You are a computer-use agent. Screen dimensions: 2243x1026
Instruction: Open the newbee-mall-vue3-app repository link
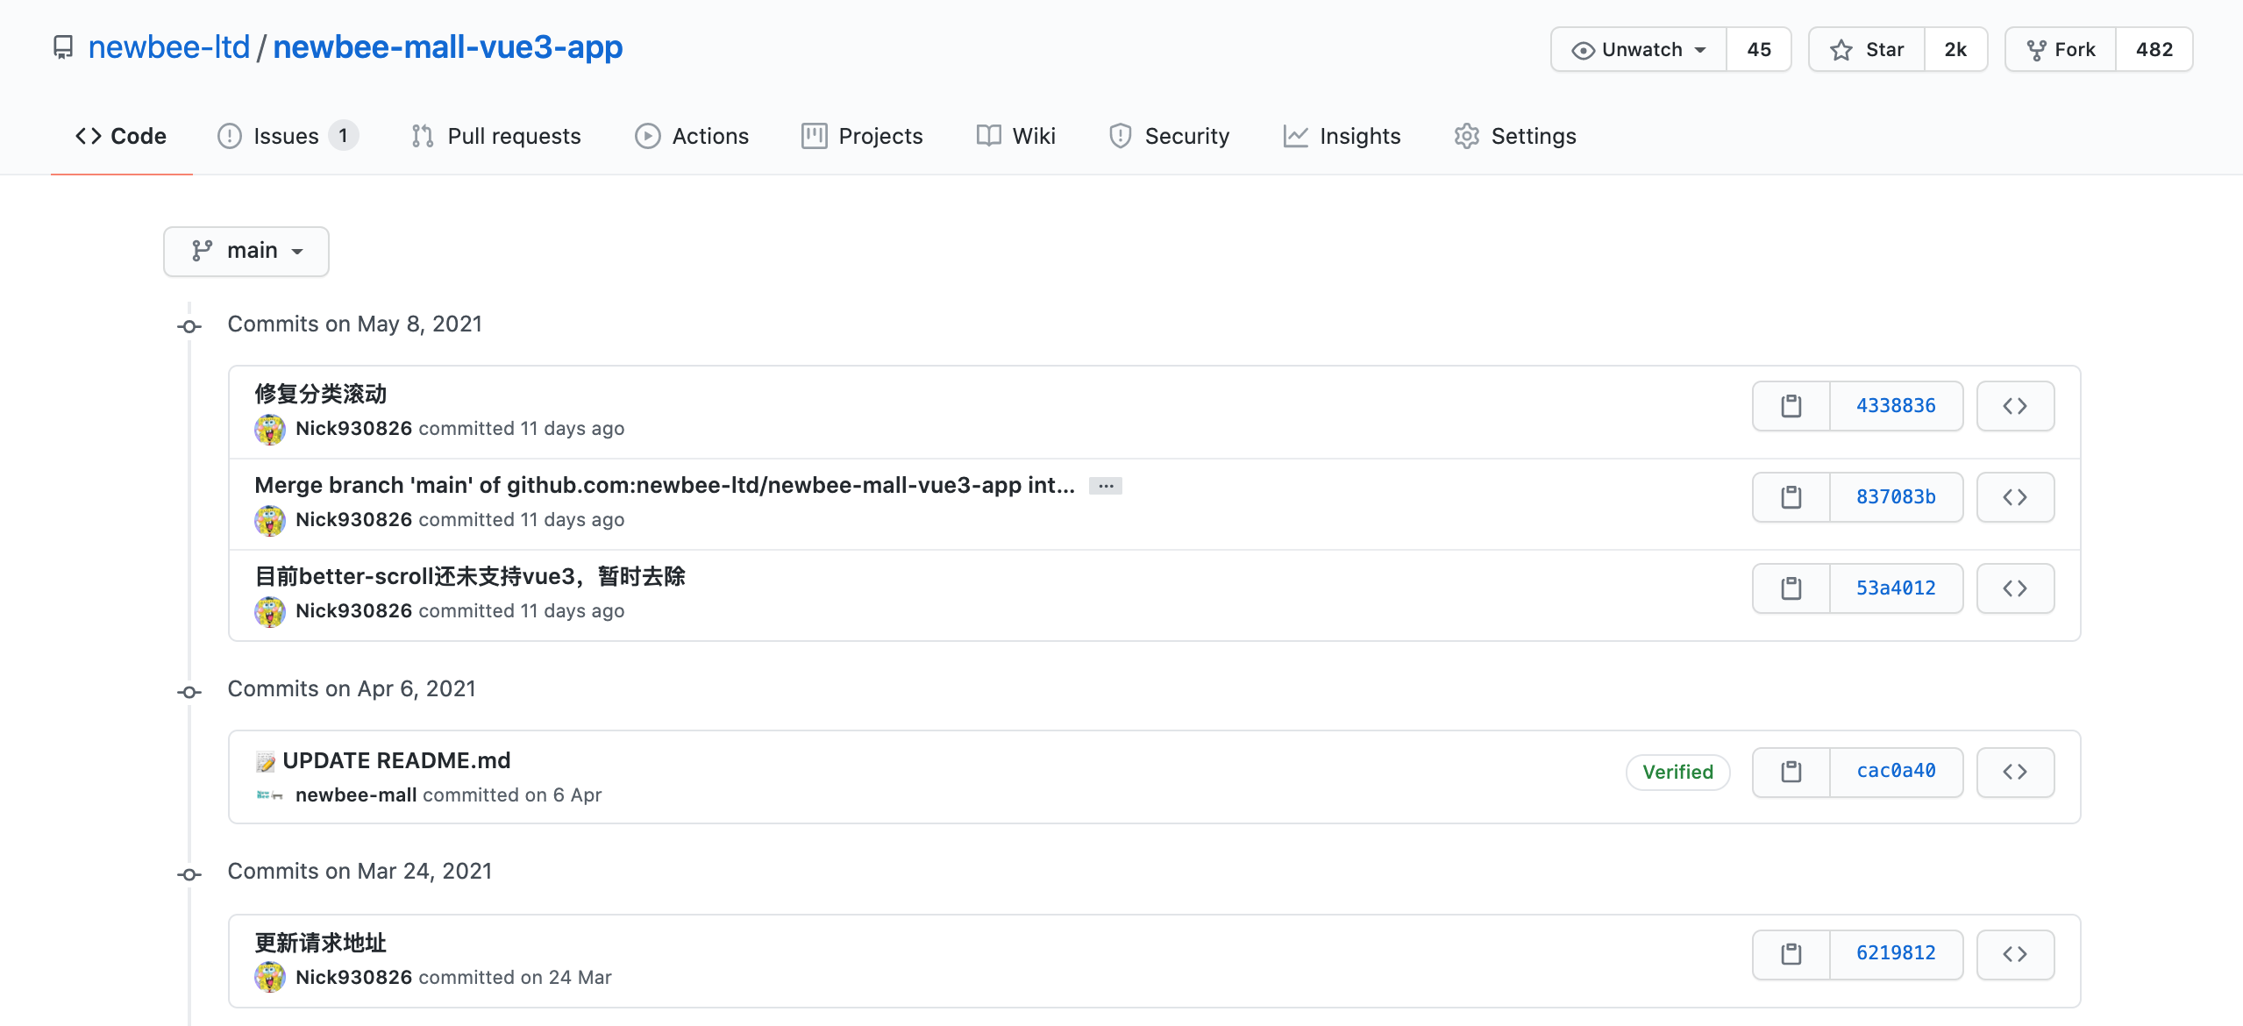click(448, 46)
